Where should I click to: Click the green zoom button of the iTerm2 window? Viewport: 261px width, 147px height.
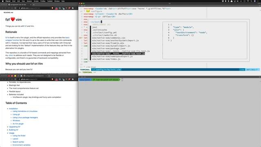84,3
